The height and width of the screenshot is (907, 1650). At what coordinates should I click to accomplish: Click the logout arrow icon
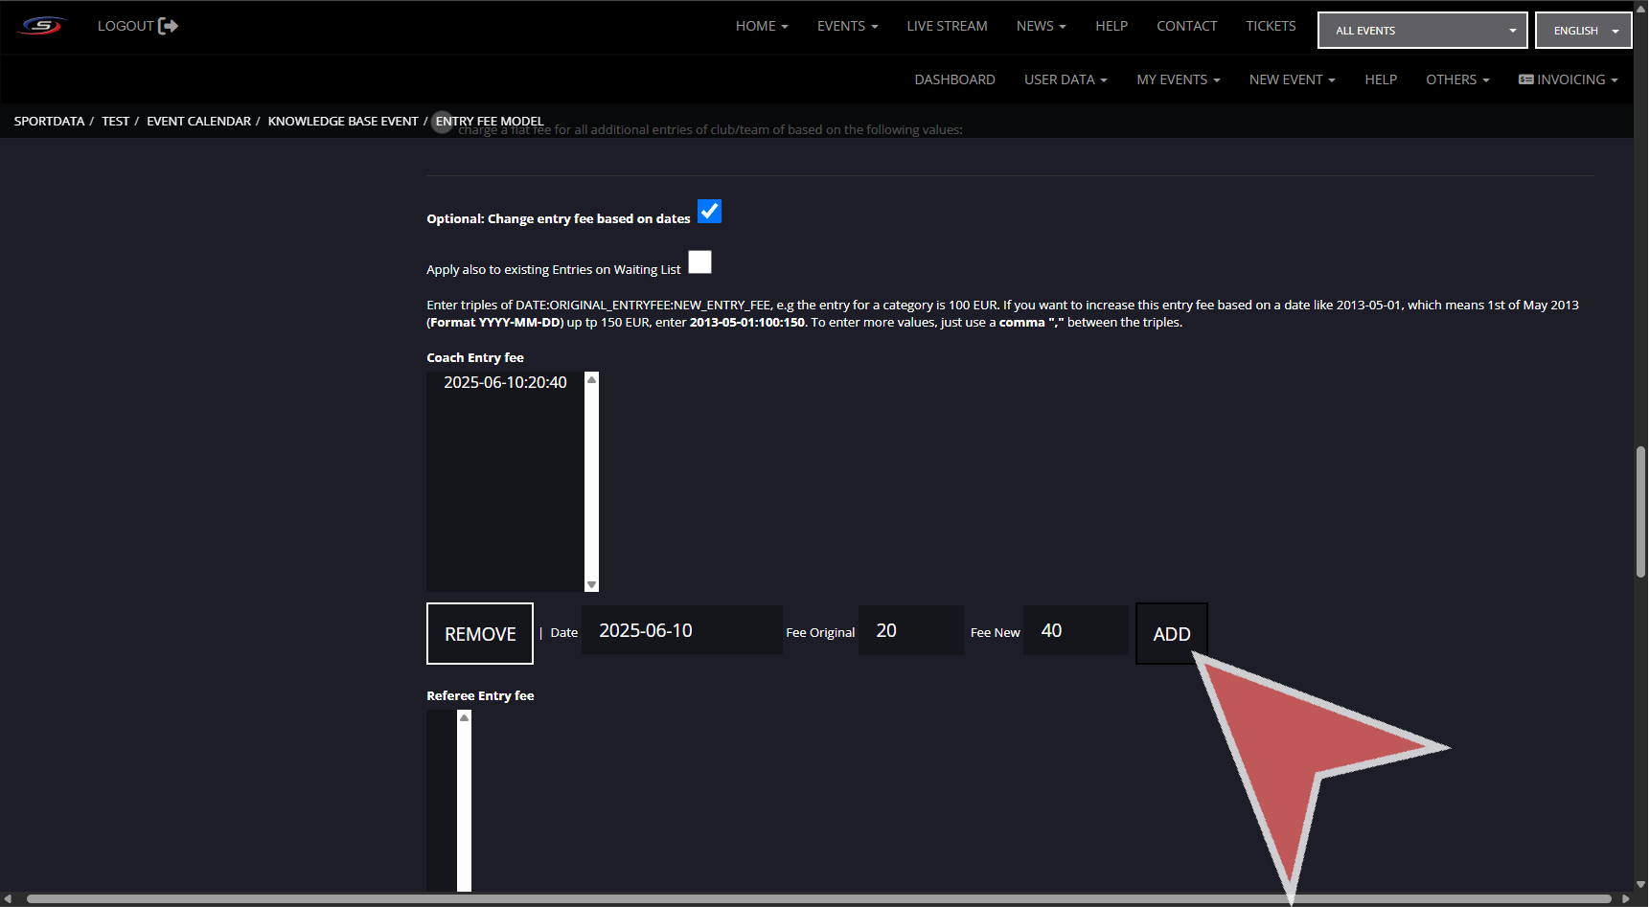click(x=168, y=26)
